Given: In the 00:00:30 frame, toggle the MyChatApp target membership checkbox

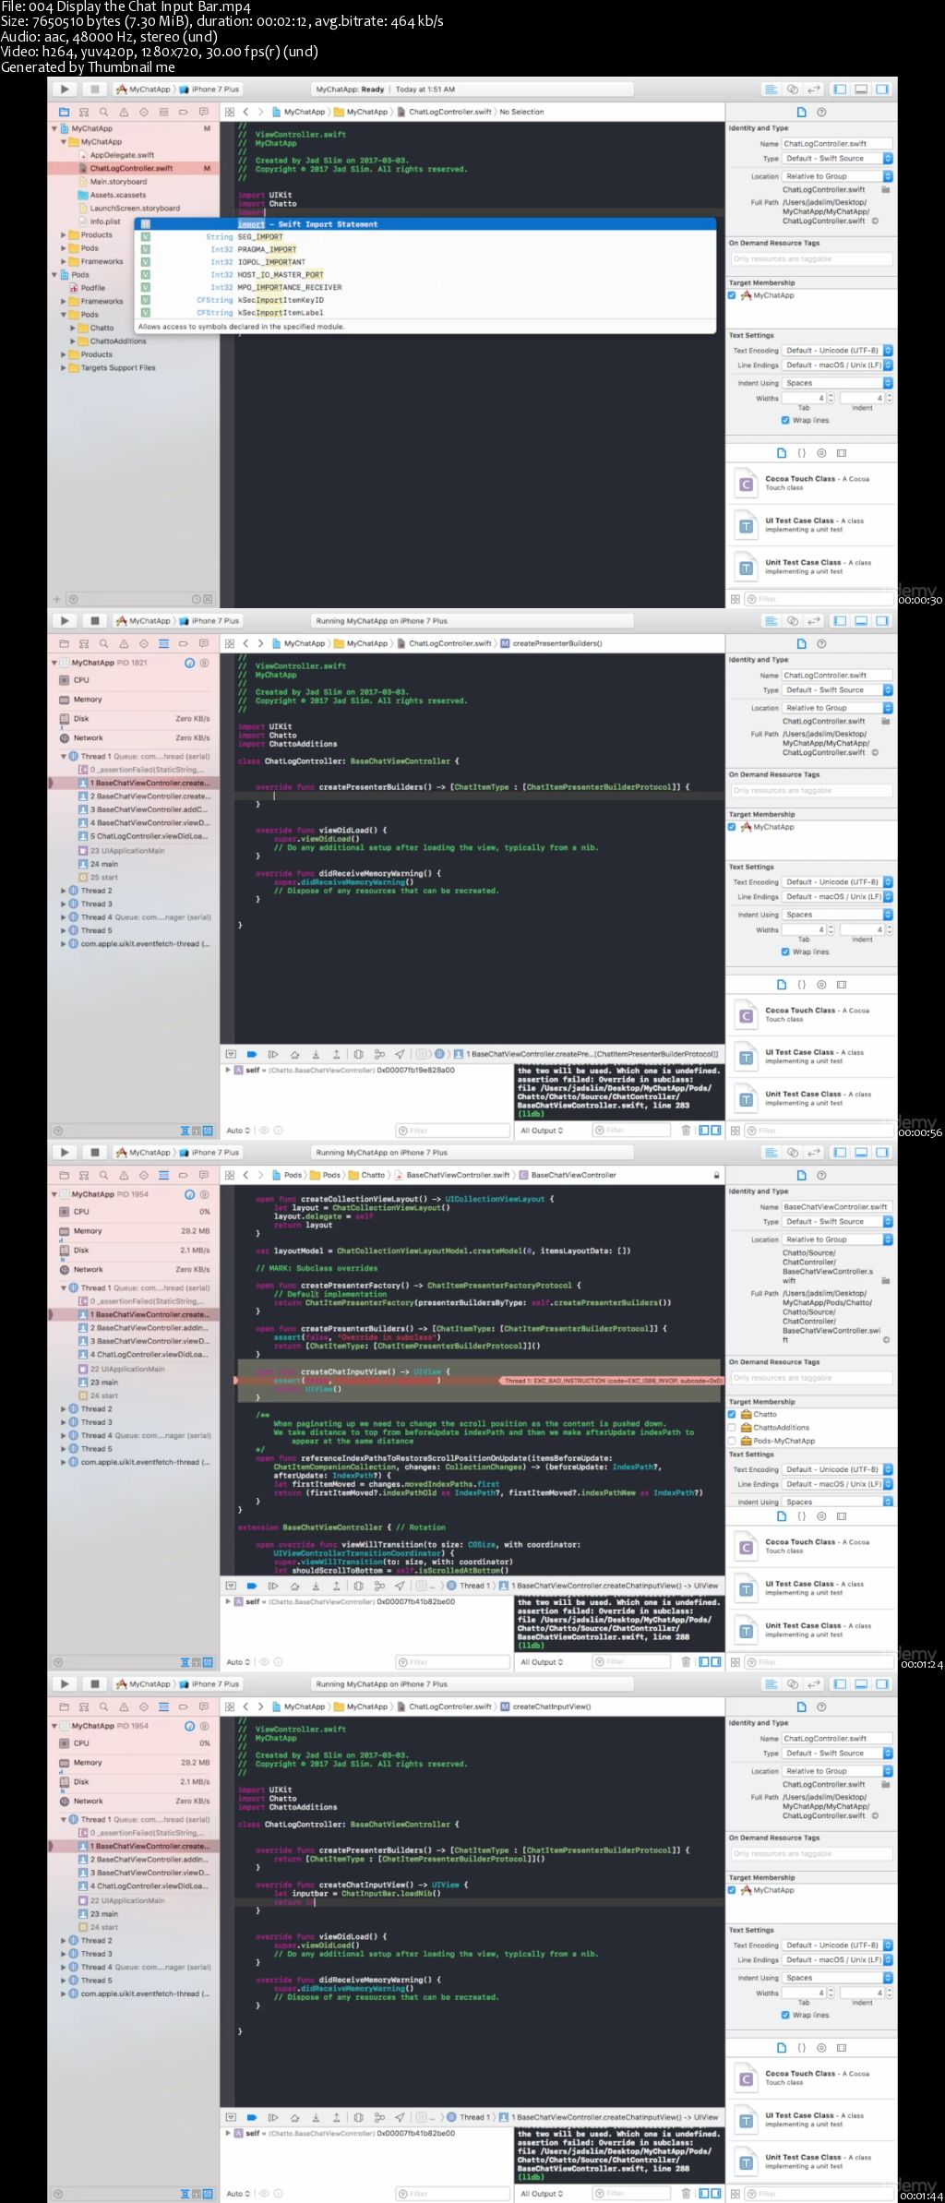Looking at the screenshot, I should pos(732,295).
